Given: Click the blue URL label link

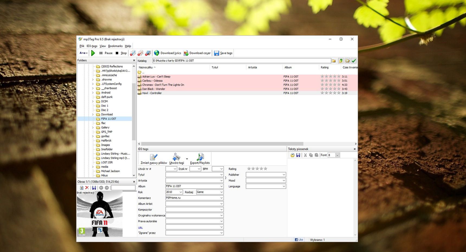Looking at the screenshot, I should pyautogui.click(x=140, y=228).
